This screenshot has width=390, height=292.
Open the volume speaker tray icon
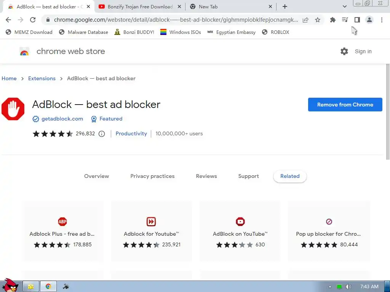348,287
